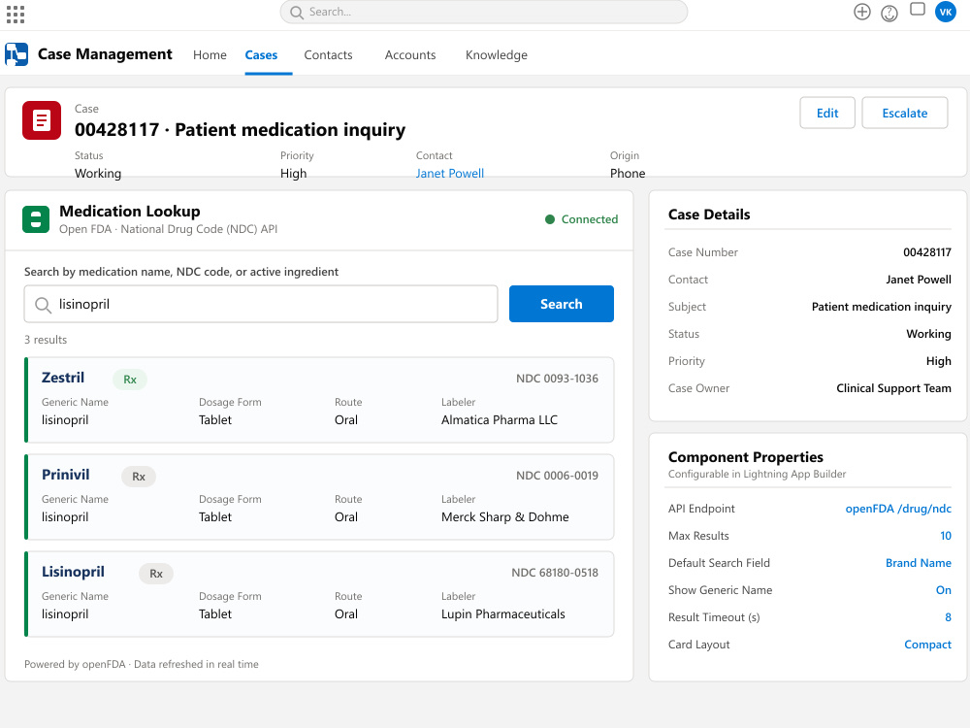Click the Component Properties heading
The width and height of the screenshot is (970, 728).
click(x=745, y=457)
